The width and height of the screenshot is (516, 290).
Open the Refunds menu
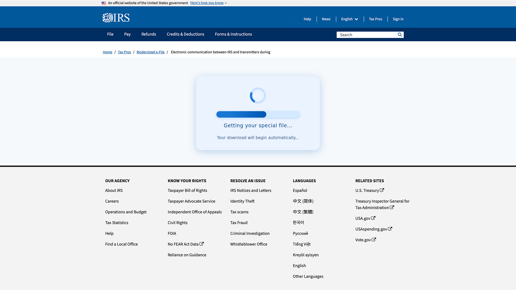(149, 34)
